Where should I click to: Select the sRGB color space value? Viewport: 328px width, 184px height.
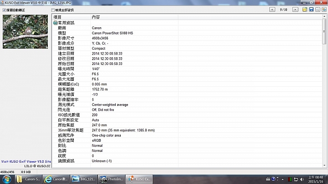pyautogui.click(x=97, y=140)
